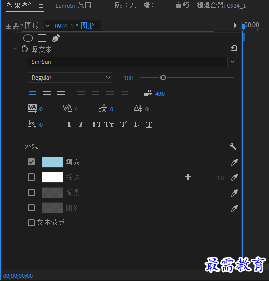
Task: Enable the 背景 background checkbox
Action: coord(31,193)
